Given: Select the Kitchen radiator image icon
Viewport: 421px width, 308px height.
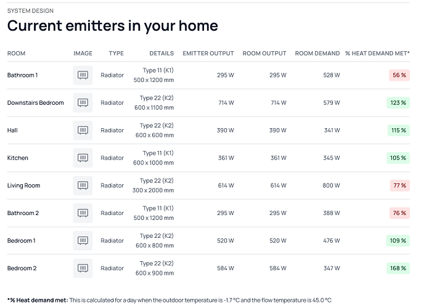Looking at the screenshot, I should pyautogui.click(x=83, y=158).
